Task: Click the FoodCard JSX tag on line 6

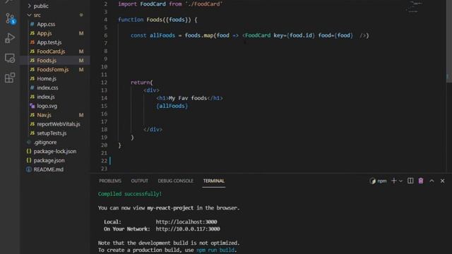Action: [258, 35]
